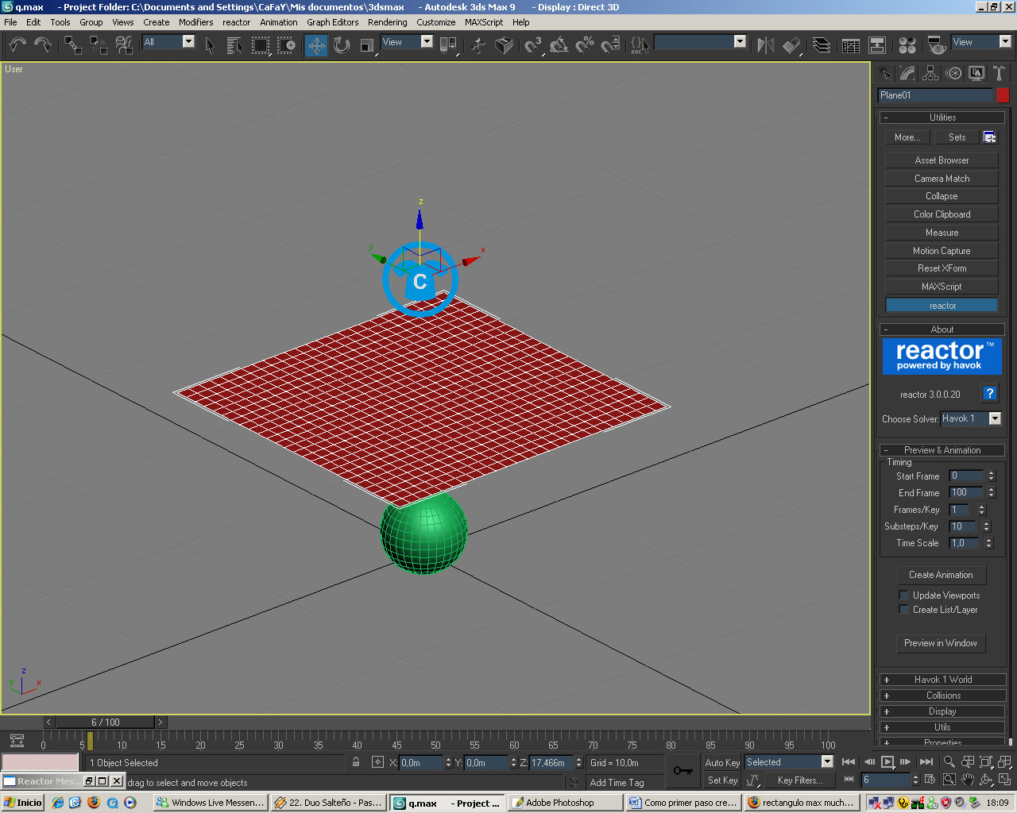This screenshot has height=813, width=1017.
Task: Open the reference coordinate system View dropdown
Action: click(407, 42)
